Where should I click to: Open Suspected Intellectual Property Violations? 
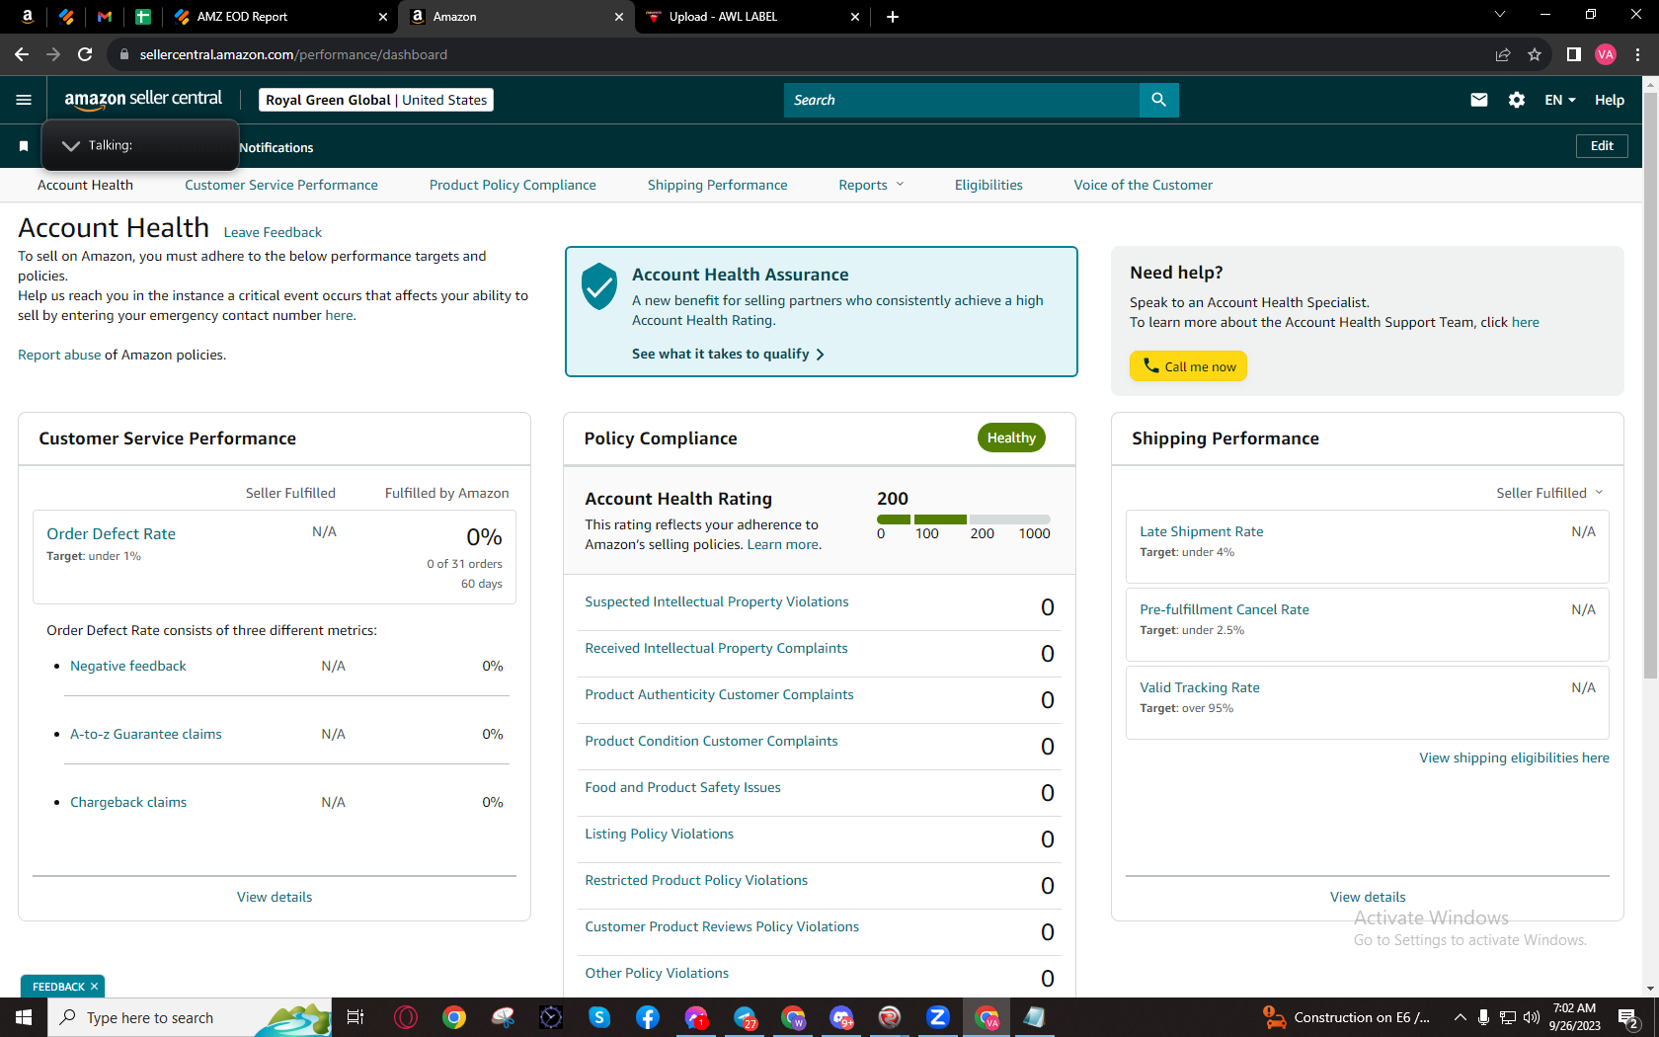(717, 601)
